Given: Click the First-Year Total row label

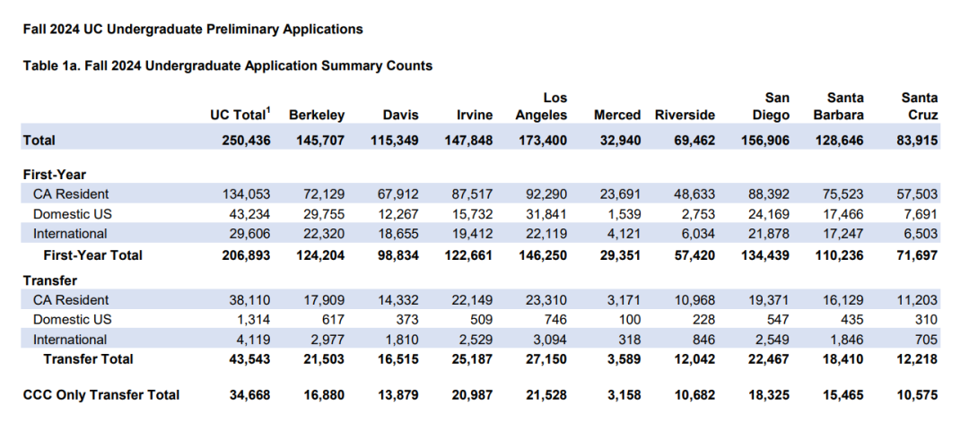Looking at the screenshot, I should coord(92,255).
